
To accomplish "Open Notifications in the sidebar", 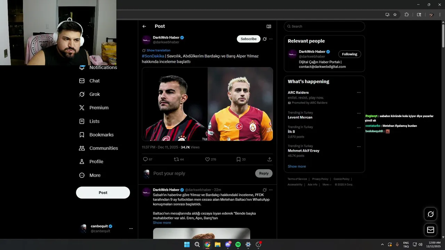I will (98, 67).
